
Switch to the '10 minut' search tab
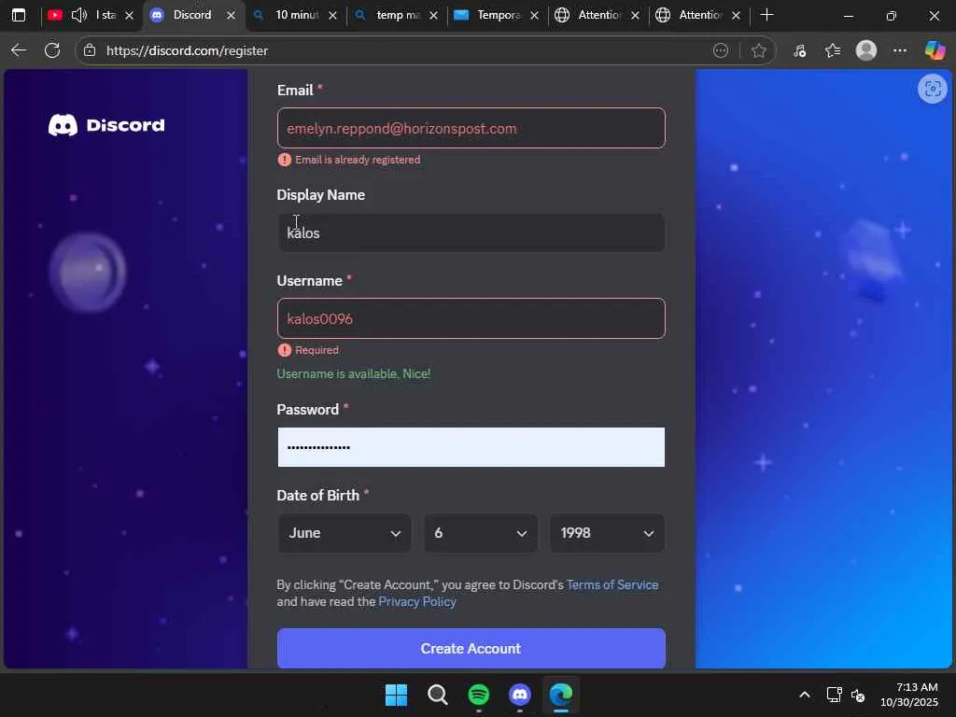pyautogui.click(x=296, y=15)
